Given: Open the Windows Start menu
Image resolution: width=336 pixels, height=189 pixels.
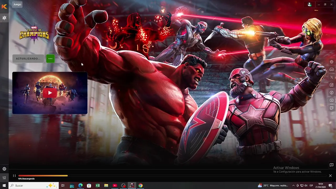Looking at the screenshot, I should pos(4,186).
